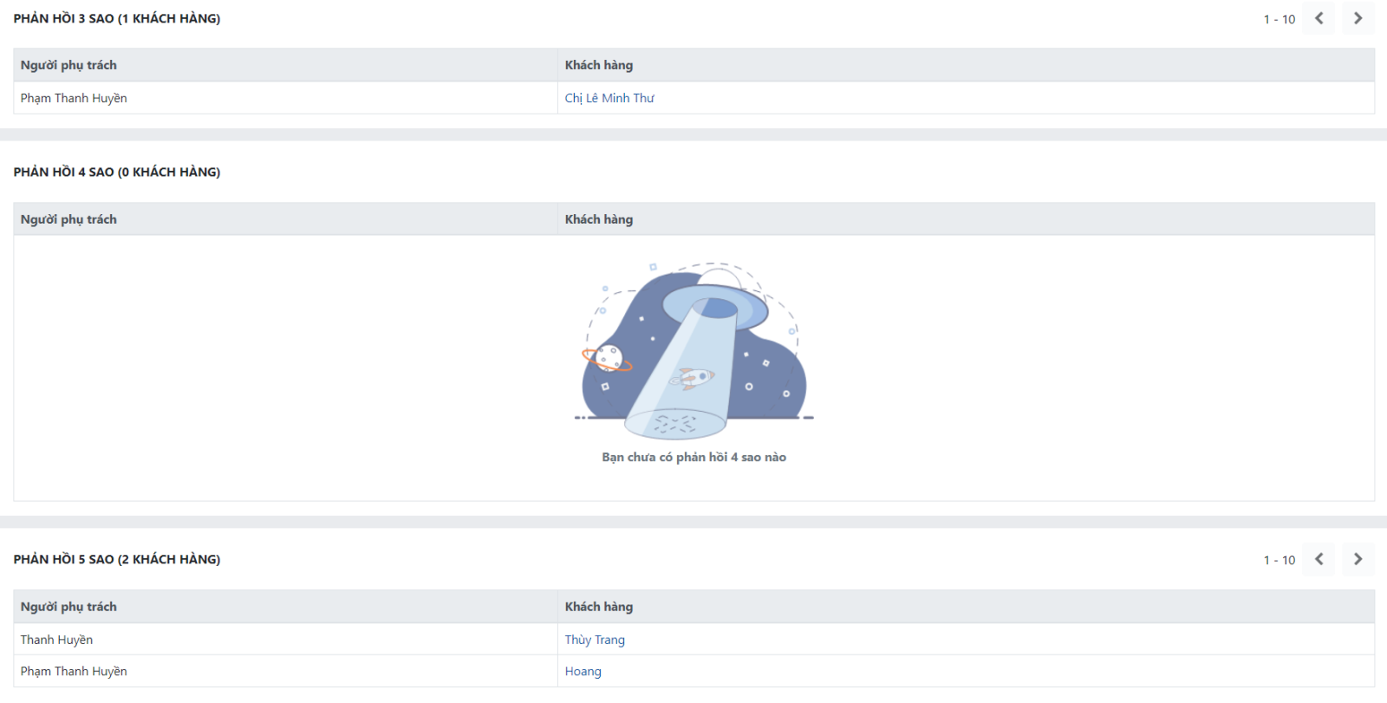1387x703 pixels.
Task: Go to previous page of 3-star feedback
Action: pos(1319,18)
